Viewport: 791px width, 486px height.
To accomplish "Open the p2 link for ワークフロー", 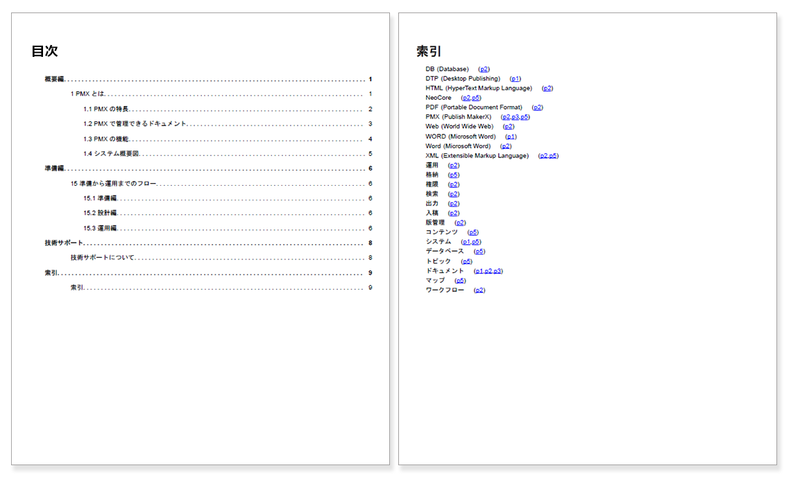I will [x=480, y=289].
